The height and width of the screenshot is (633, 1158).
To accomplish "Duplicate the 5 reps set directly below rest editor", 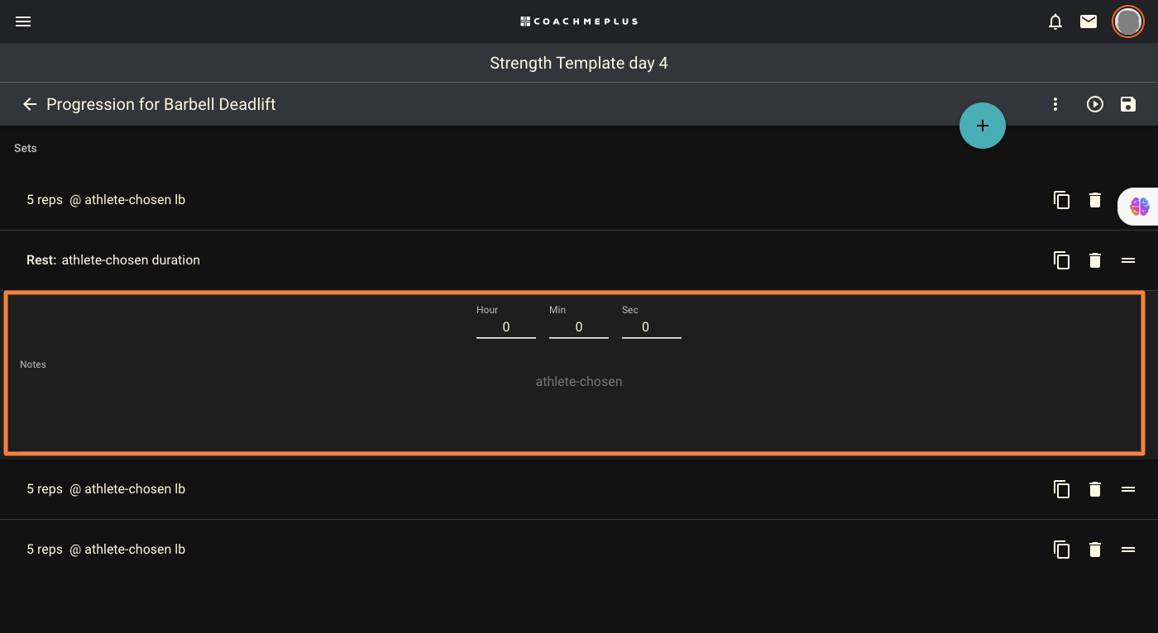I will point(1062,489).
